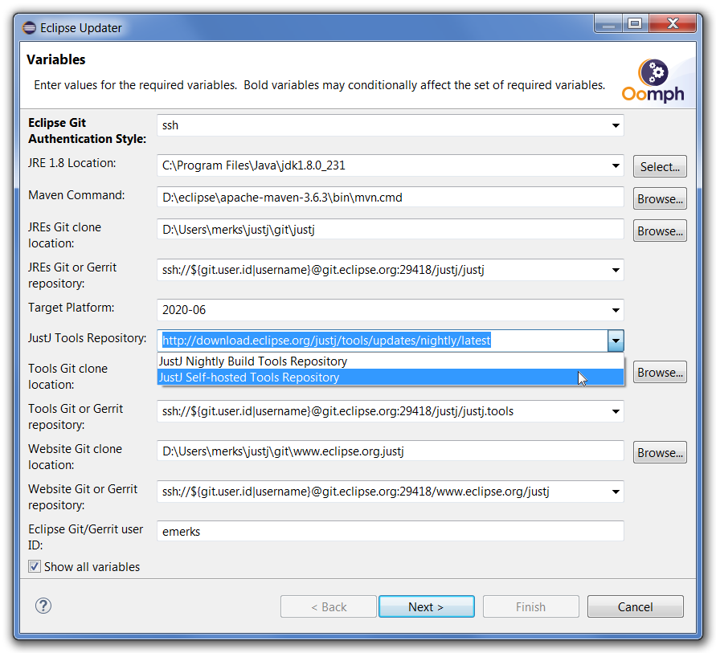This screenshot has height=653, width=716.
Task: Select JustJ Nightly Build Tools Repository option
Action: coord(253,361)
